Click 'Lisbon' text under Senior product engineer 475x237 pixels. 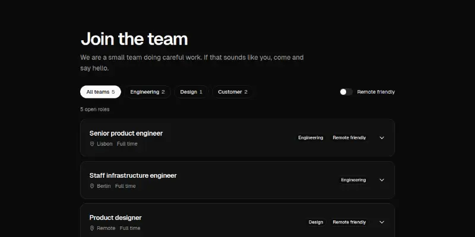[104, 144]
